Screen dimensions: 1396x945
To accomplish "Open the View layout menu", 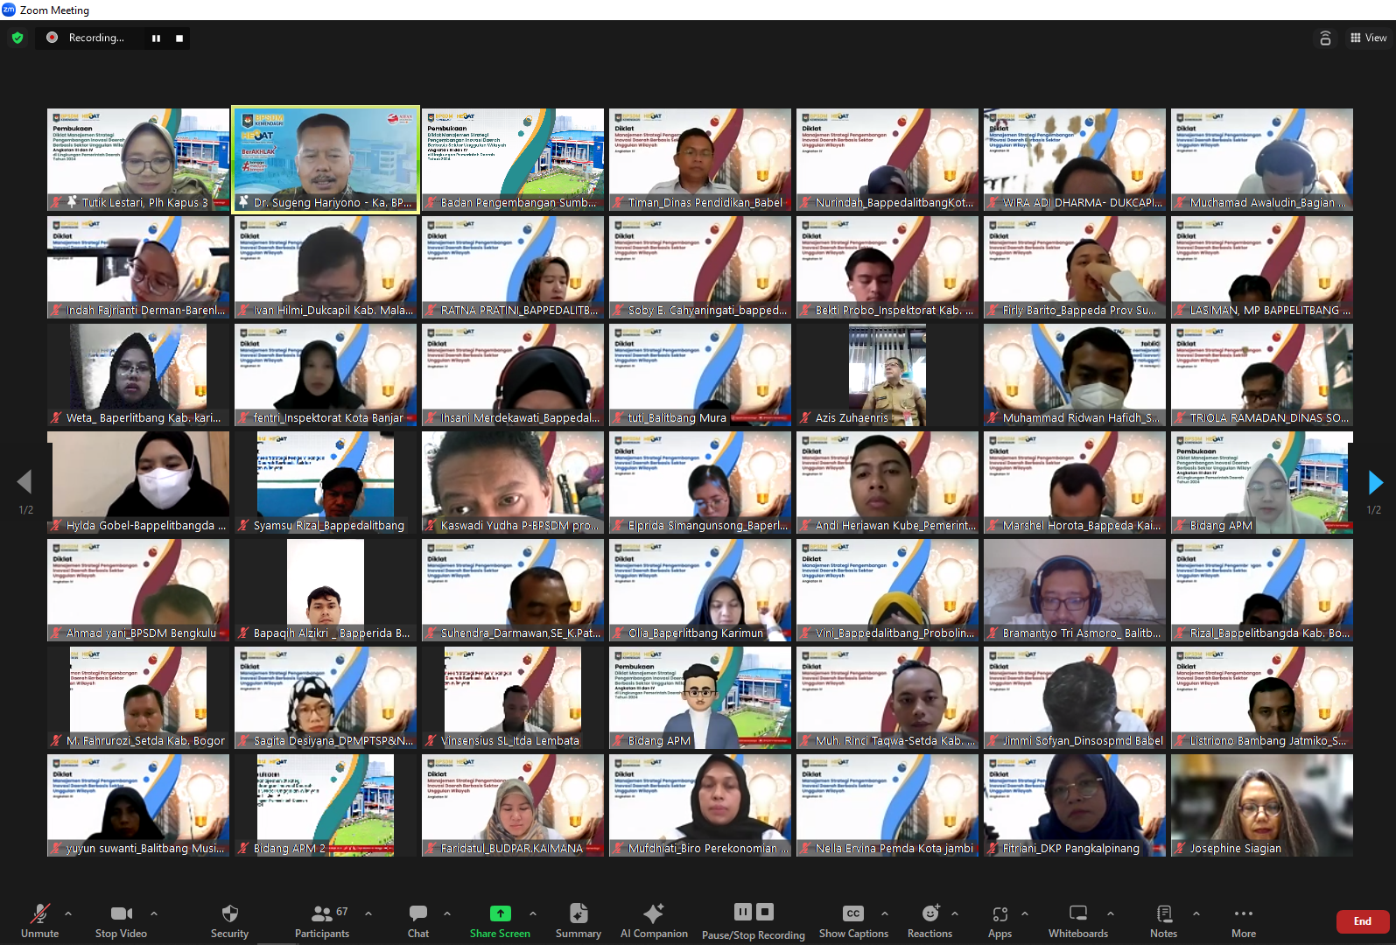I will (x=1368, y=38).
